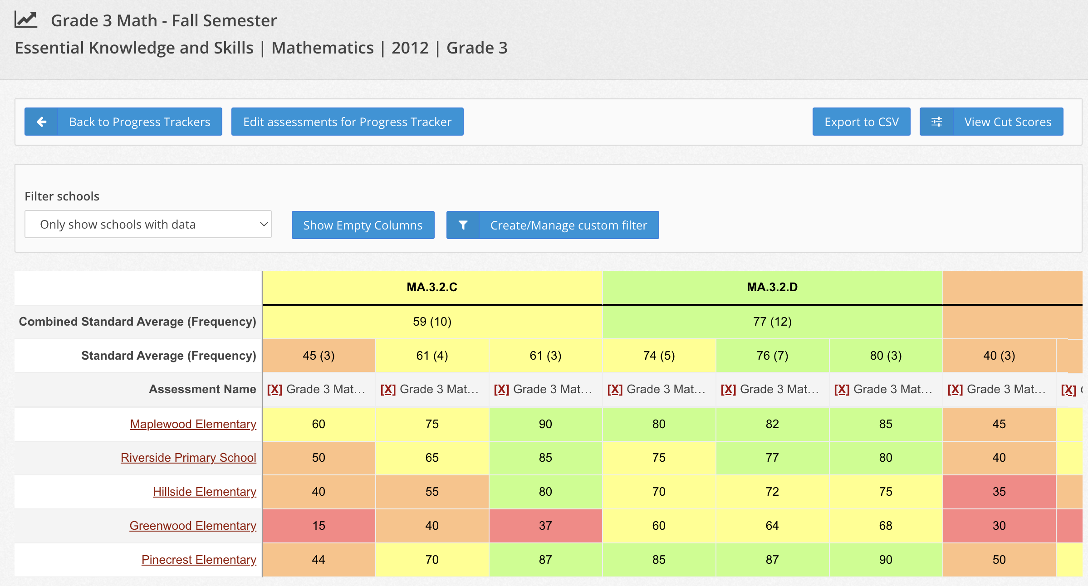Click Maplewood Elementary's score 45

[x=1000, y=424]
